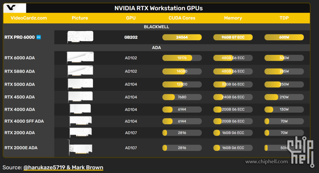Click the 20GB G6 ECC value in RTX 4000 ADA row
The height and width of the screenshot is (173, 319).
[x=233, y=109]
